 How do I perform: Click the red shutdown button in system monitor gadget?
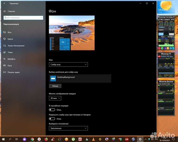159,48
